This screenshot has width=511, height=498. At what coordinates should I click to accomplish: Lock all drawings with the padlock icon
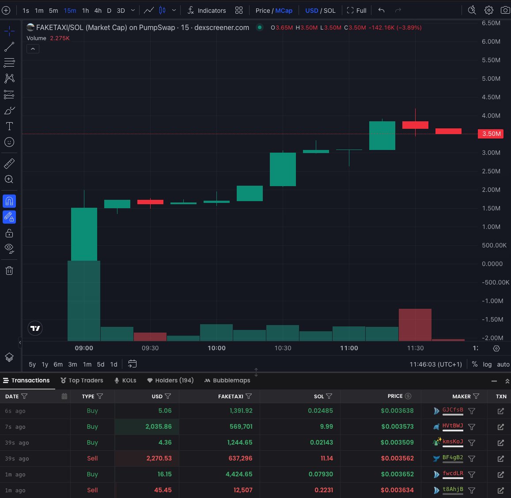(9, 232)
